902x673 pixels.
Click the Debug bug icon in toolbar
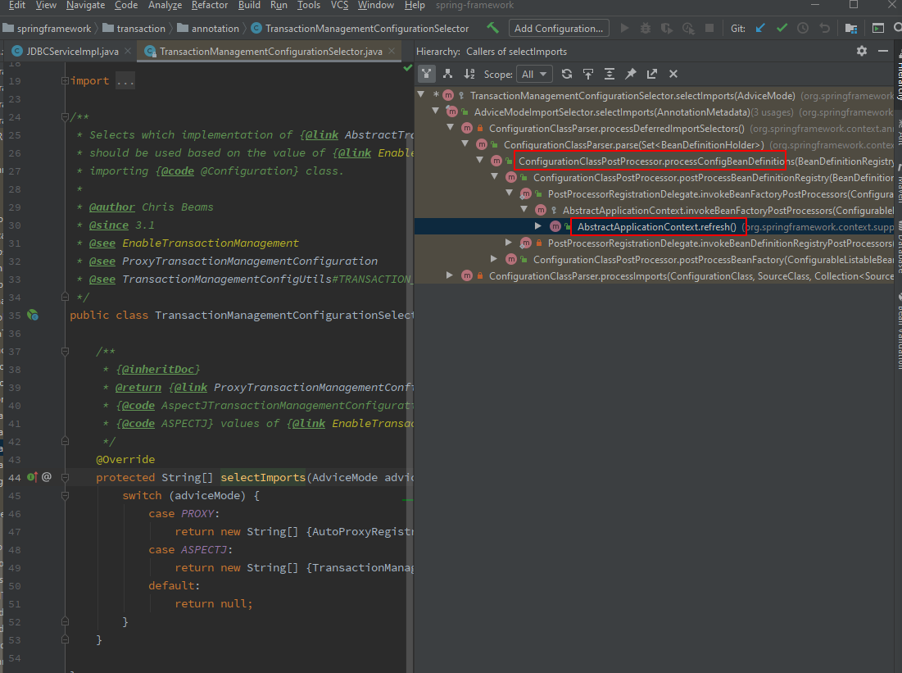tap(646, 28)
